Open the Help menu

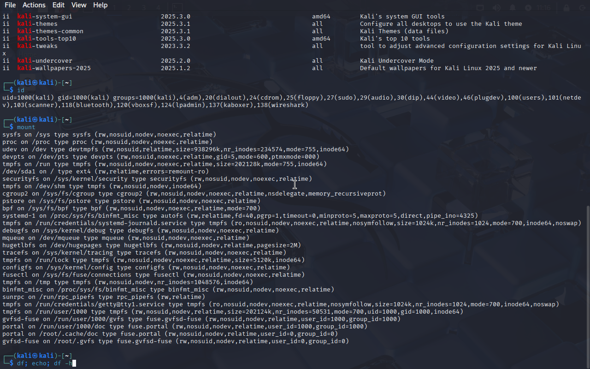tap(100, 5)
